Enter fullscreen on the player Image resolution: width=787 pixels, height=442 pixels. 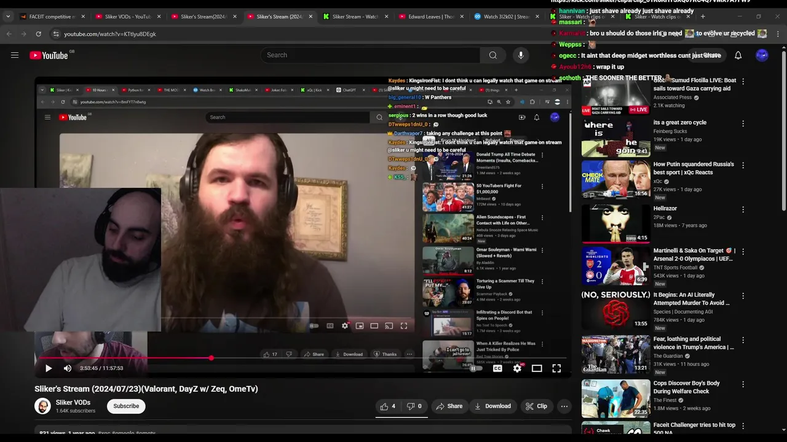pos(556,368)
